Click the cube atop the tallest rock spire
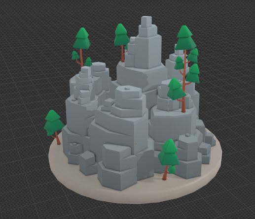This screenshot has width=255, height=219. 146,21
